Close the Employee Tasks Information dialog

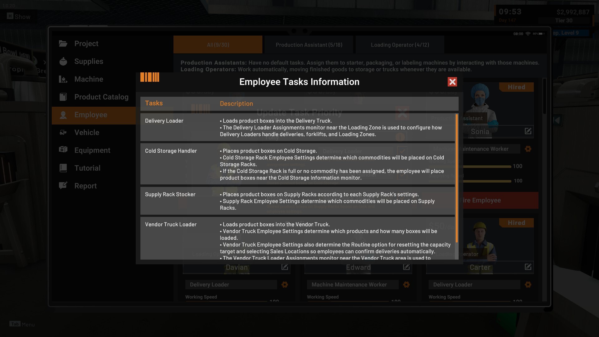452,82
